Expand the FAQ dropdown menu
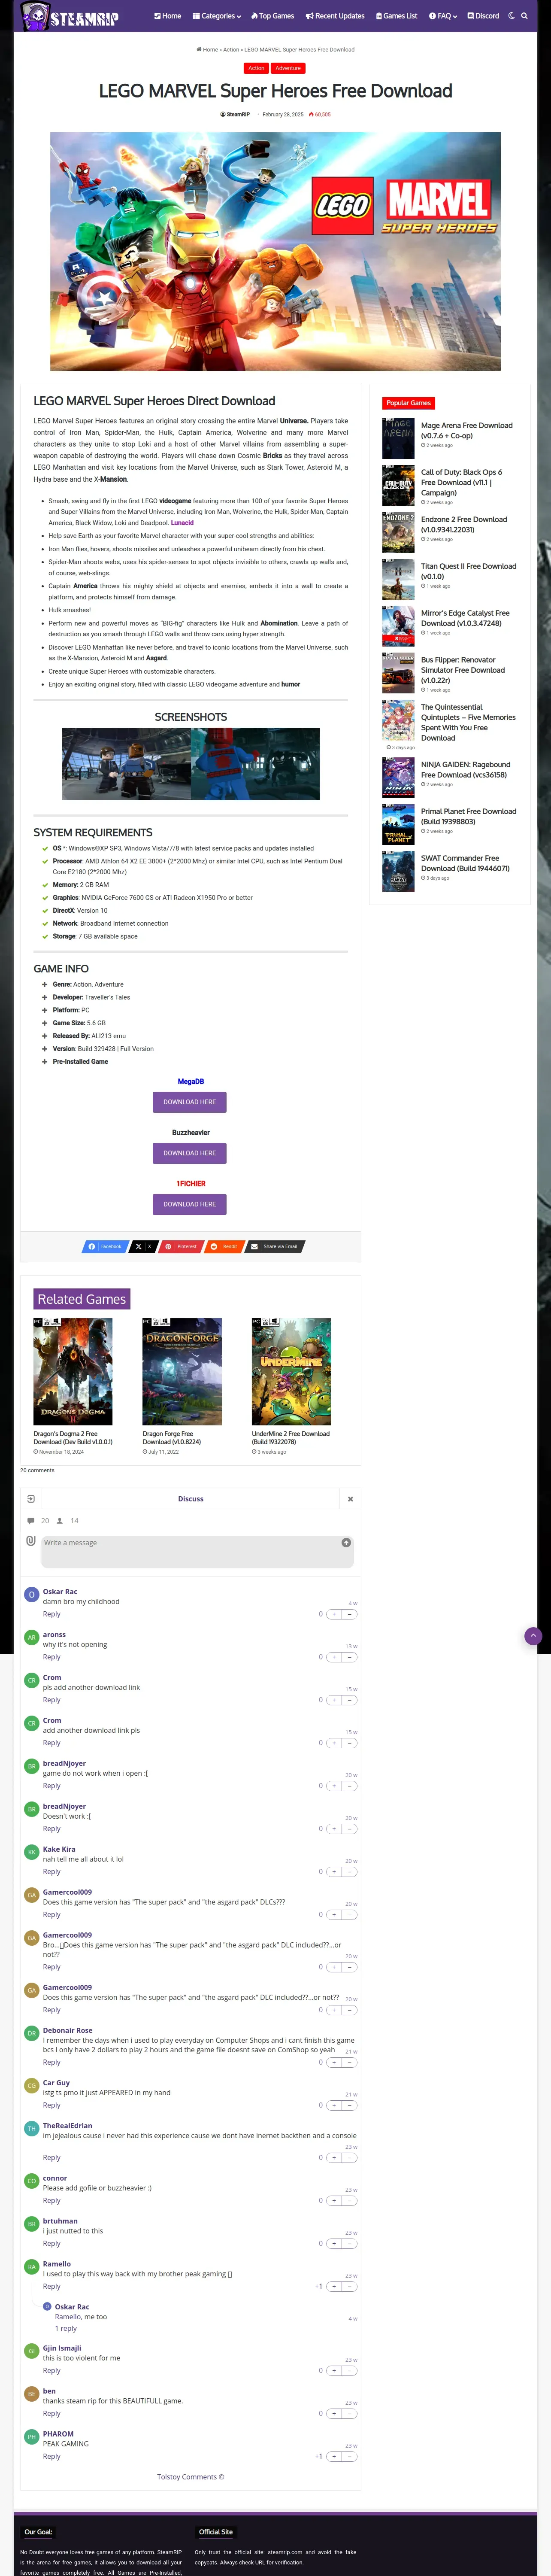The width and height of the screenshot is (551, 2576). coord(443,16)
